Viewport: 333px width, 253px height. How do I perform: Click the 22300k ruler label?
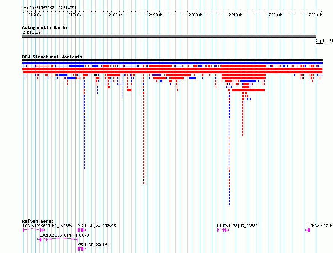315,15
